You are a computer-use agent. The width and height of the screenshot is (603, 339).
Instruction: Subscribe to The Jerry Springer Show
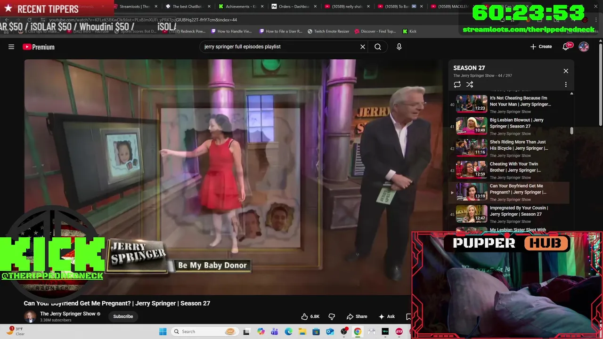click(x=123, y=316)
